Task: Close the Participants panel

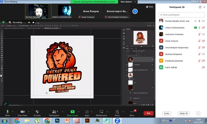Action: (204, 7)
